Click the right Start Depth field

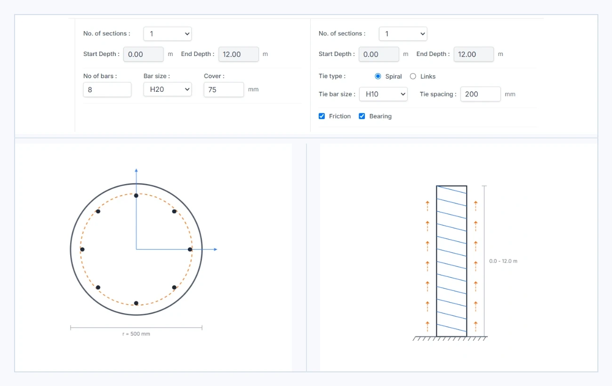[x=379, y=54]
